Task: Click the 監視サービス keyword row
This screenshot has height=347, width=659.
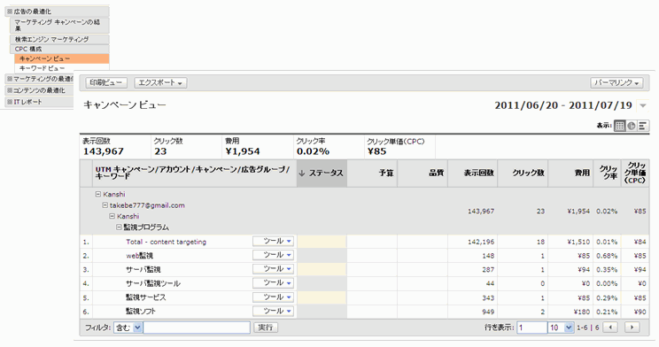Action: coord(146,297)
